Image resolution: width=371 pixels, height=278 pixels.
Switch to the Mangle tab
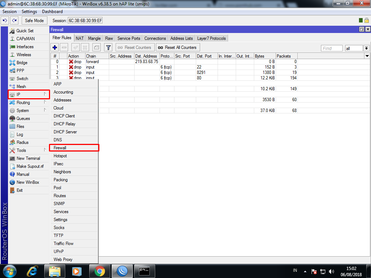94,38
